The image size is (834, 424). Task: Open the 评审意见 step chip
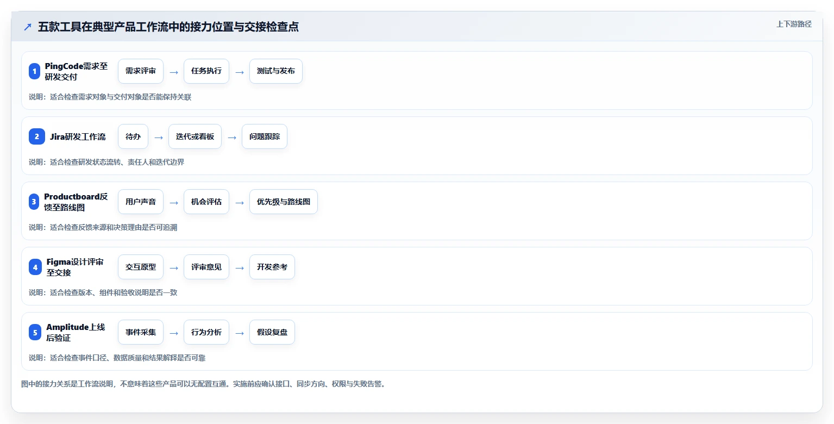[206, 267]
